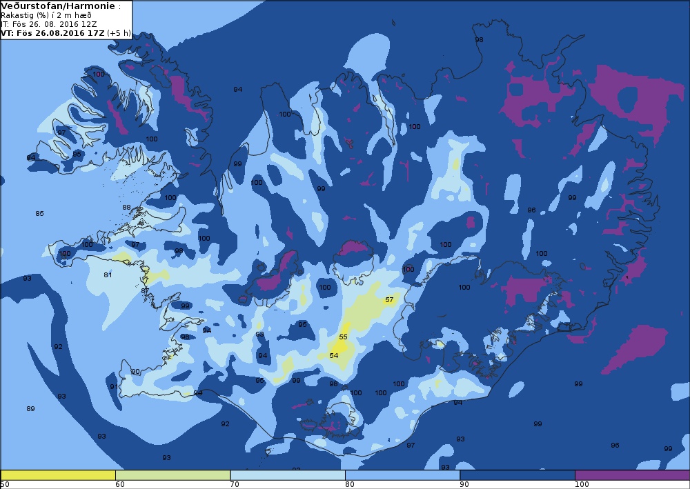Choose the medium blue 80–90 legend swatch
Screen dimensions: 690x489
(x=403, y=475)
